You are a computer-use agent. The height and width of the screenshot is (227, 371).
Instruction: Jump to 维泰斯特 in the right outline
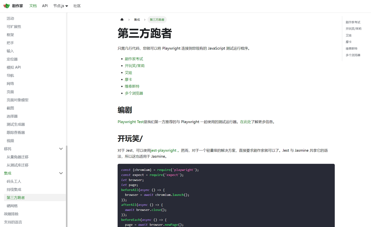352,49
